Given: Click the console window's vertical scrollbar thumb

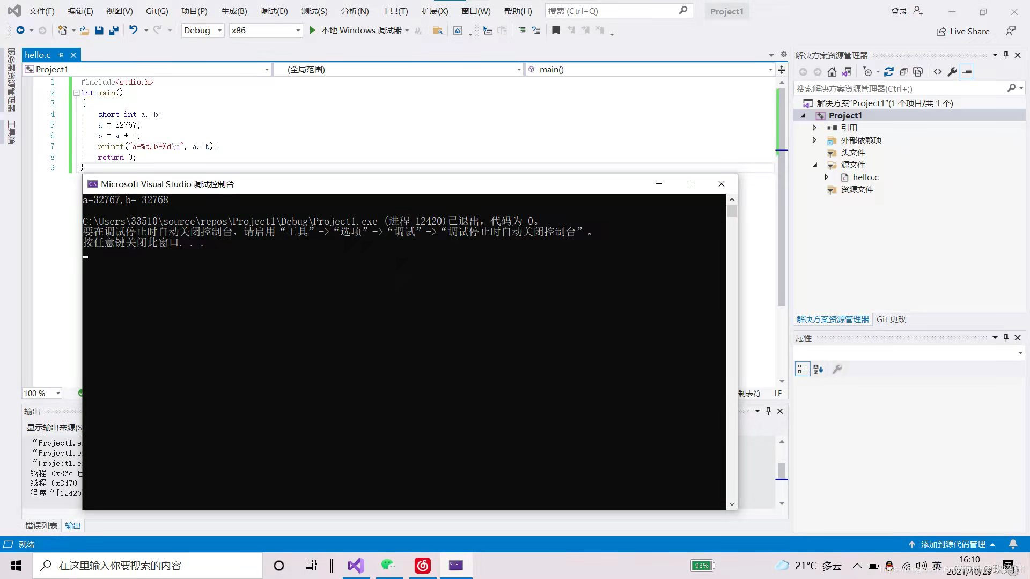Looking at the screenshot, I should coord(732,211).
